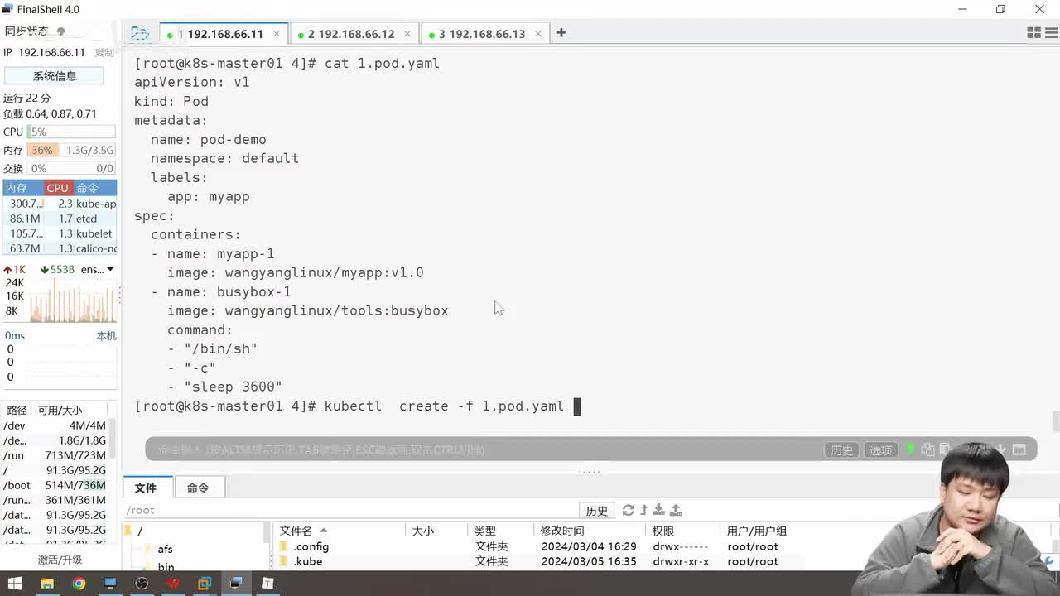Viewport: 1060px width, 596px height.
Task: Click the copy icon in command bar
Action: point(928,449)
